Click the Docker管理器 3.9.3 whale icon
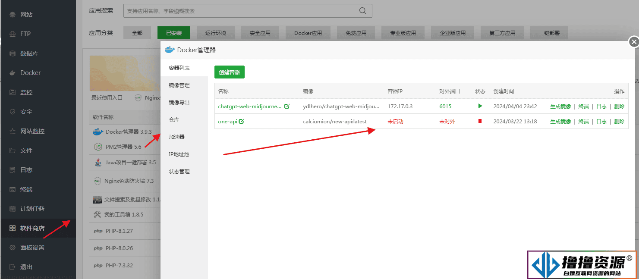The height and width of the screenshot is (279, 639). tap(98, 132)
